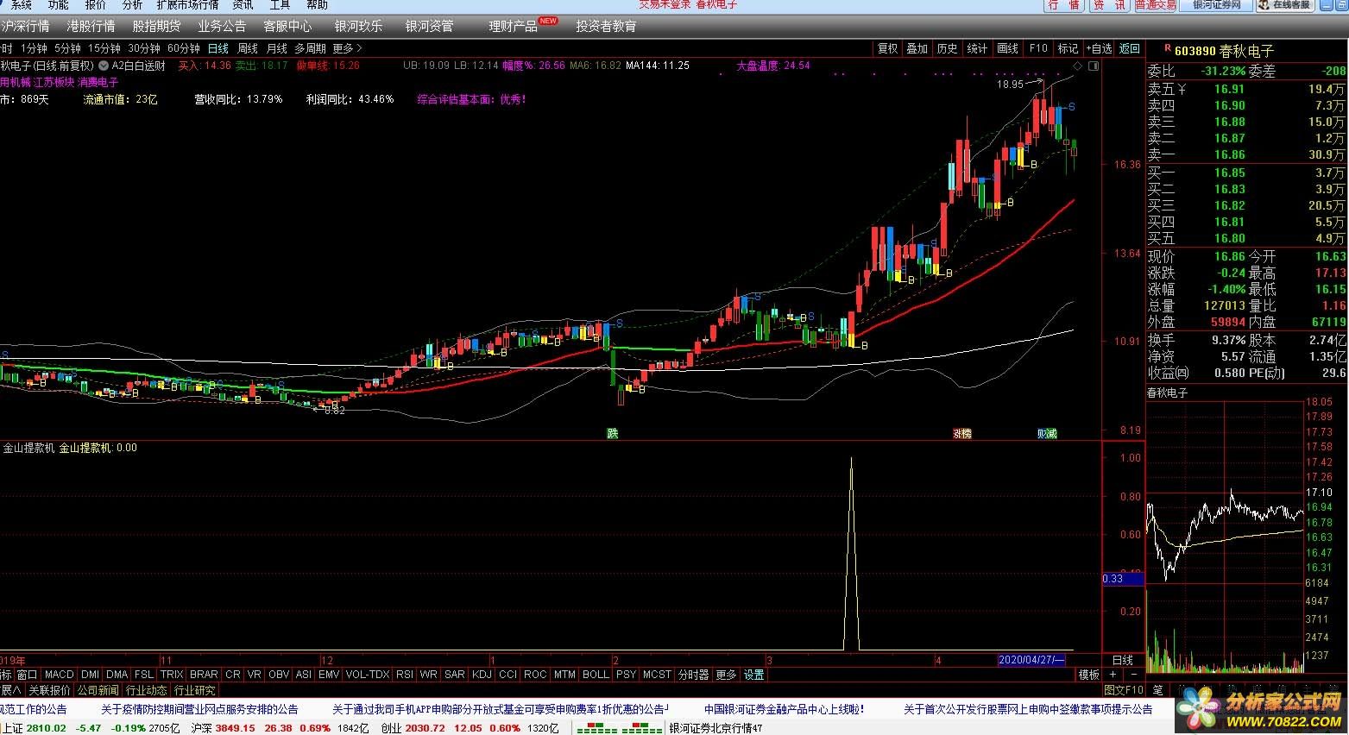Open the 工具 menu
Image resolution: width=1349 pixels, height=735 pixels.
point(280,5)
